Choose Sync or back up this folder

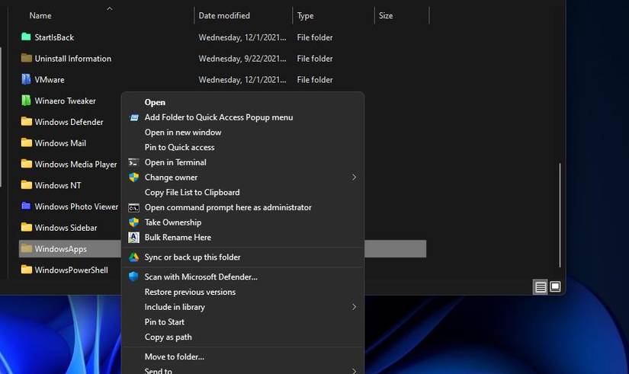(x=193, y=257)
